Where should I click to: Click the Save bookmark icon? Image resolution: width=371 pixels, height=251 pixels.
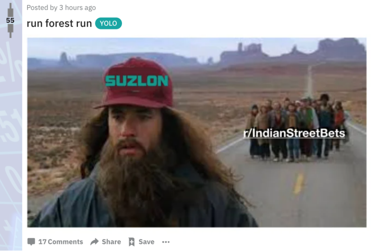pyautogui.click(x=131, y=242)
